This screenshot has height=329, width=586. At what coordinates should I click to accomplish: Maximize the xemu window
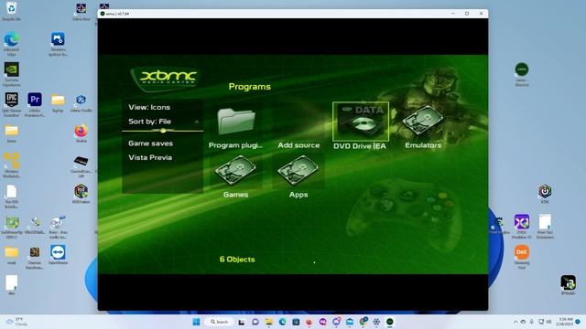tap(467, 14)
